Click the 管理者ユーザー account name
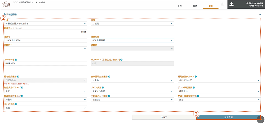Image resolution: width=265 pixels, height=124 pixels. click(256, 6)
